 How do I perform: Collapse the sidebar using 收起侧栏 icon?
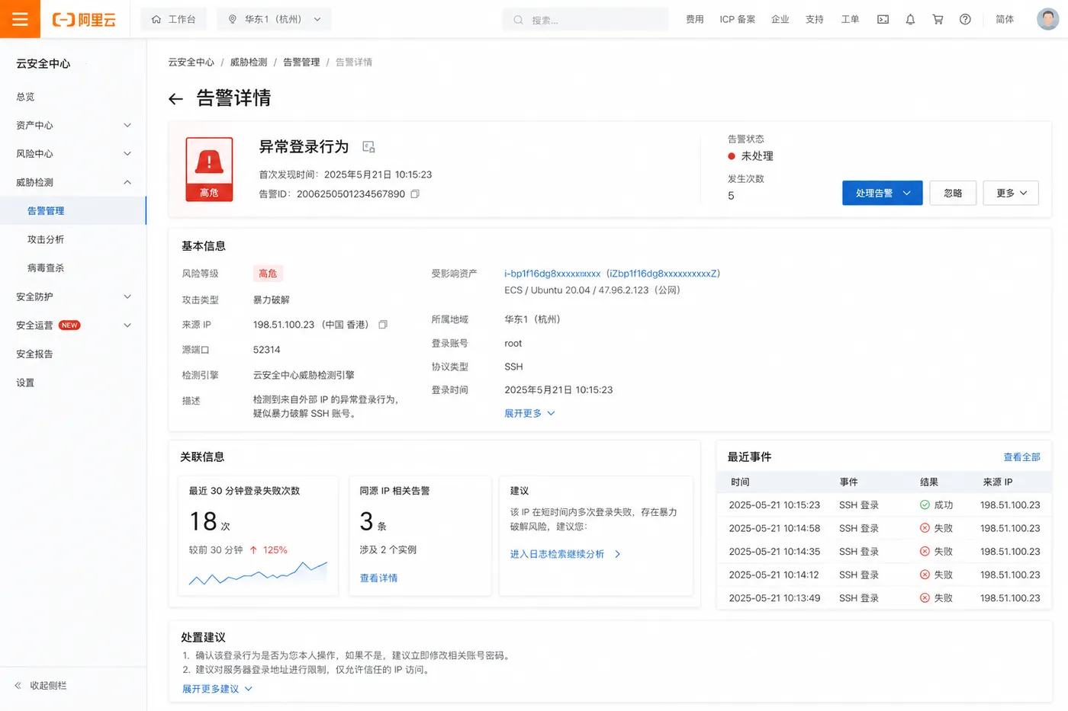click(x=18, y=686)
